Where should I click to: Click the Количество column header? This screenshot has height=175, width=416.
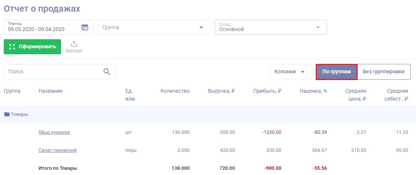coord(175,91)
